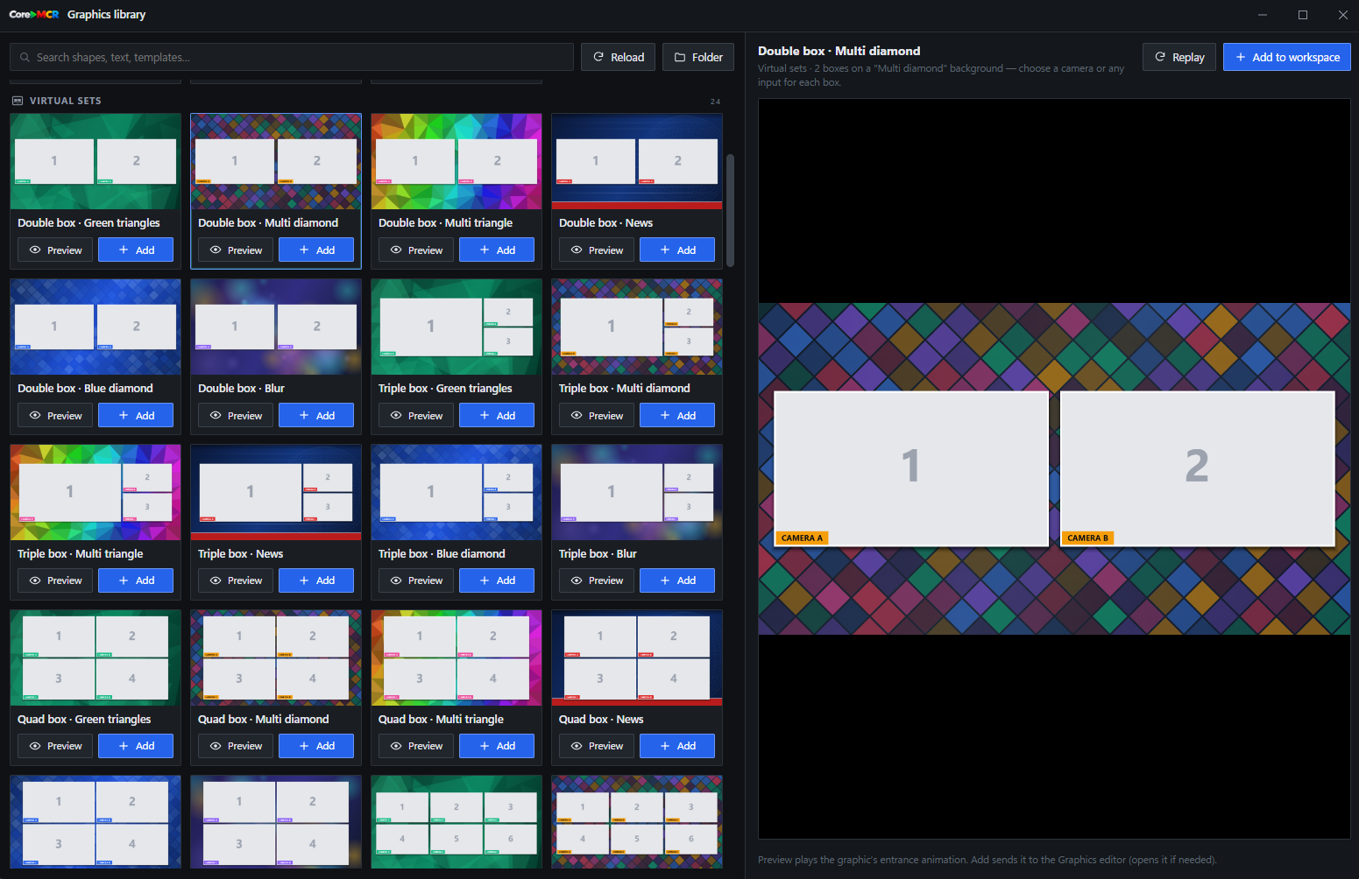Add Triple box · News
Screen dimensions: 1359x879
point(316,580)
